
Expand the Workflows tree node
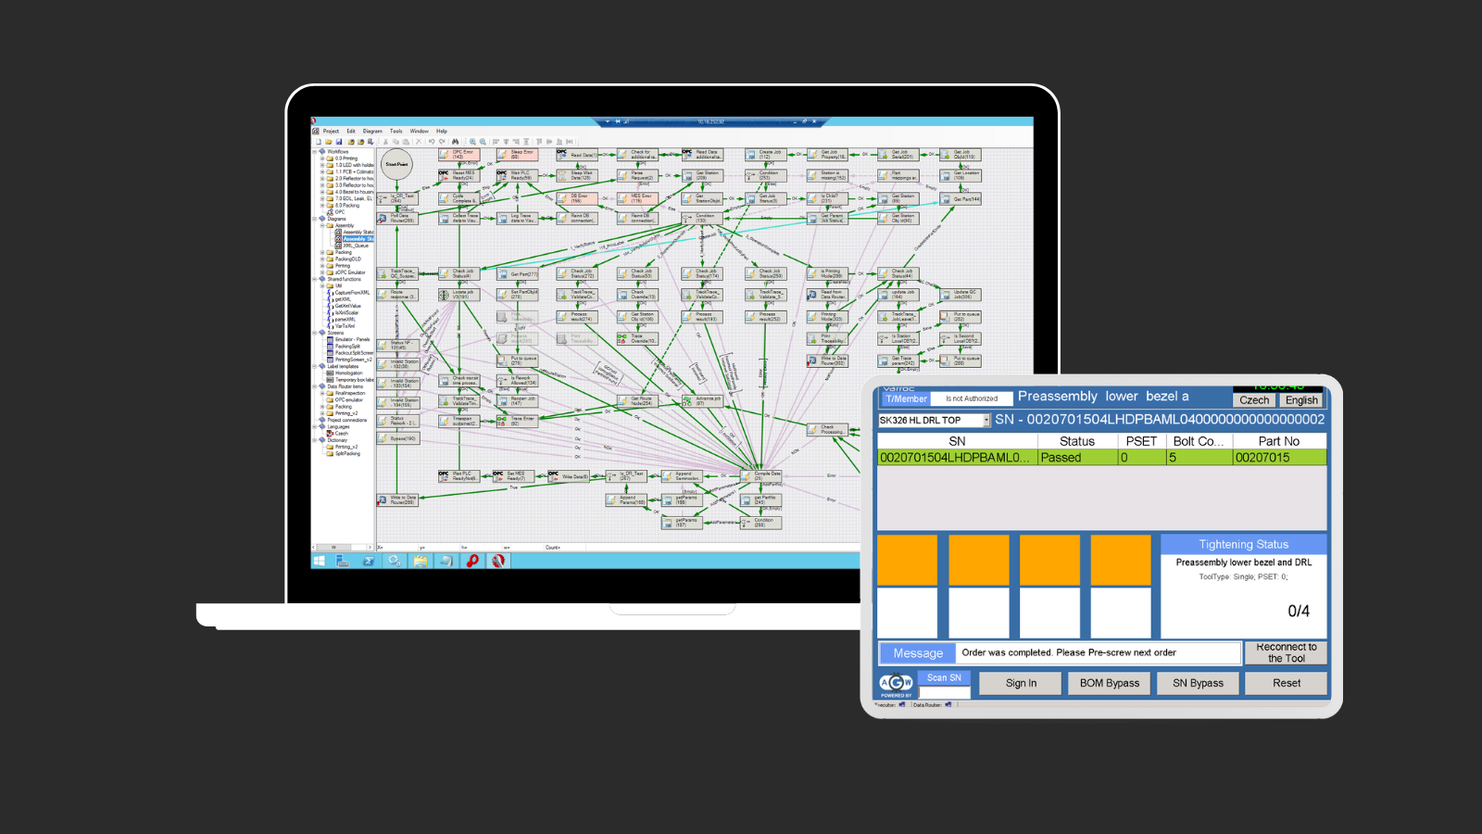(315, 151)
